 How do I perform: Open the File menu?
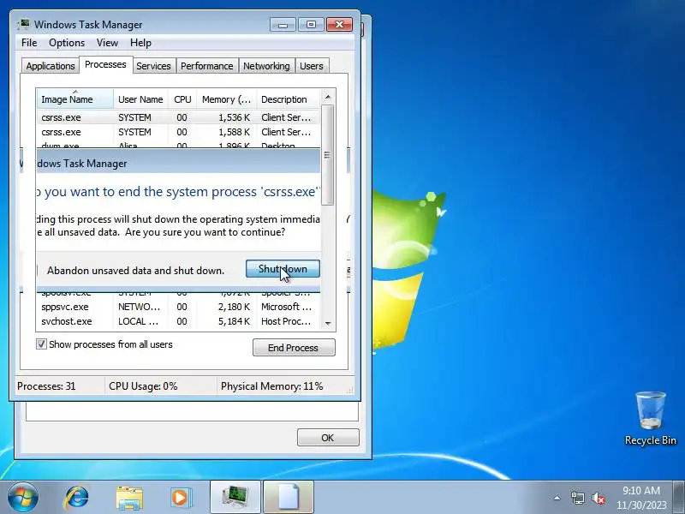29,43
